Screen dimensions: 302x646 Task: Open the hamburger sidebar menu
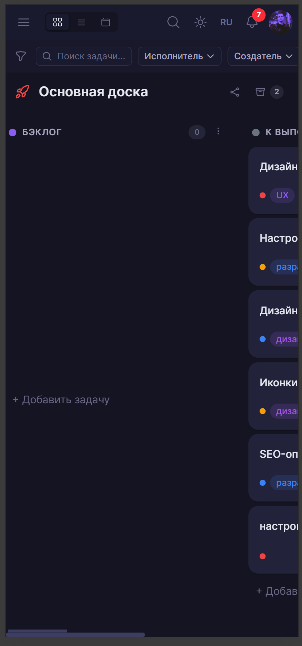[24, 22]
